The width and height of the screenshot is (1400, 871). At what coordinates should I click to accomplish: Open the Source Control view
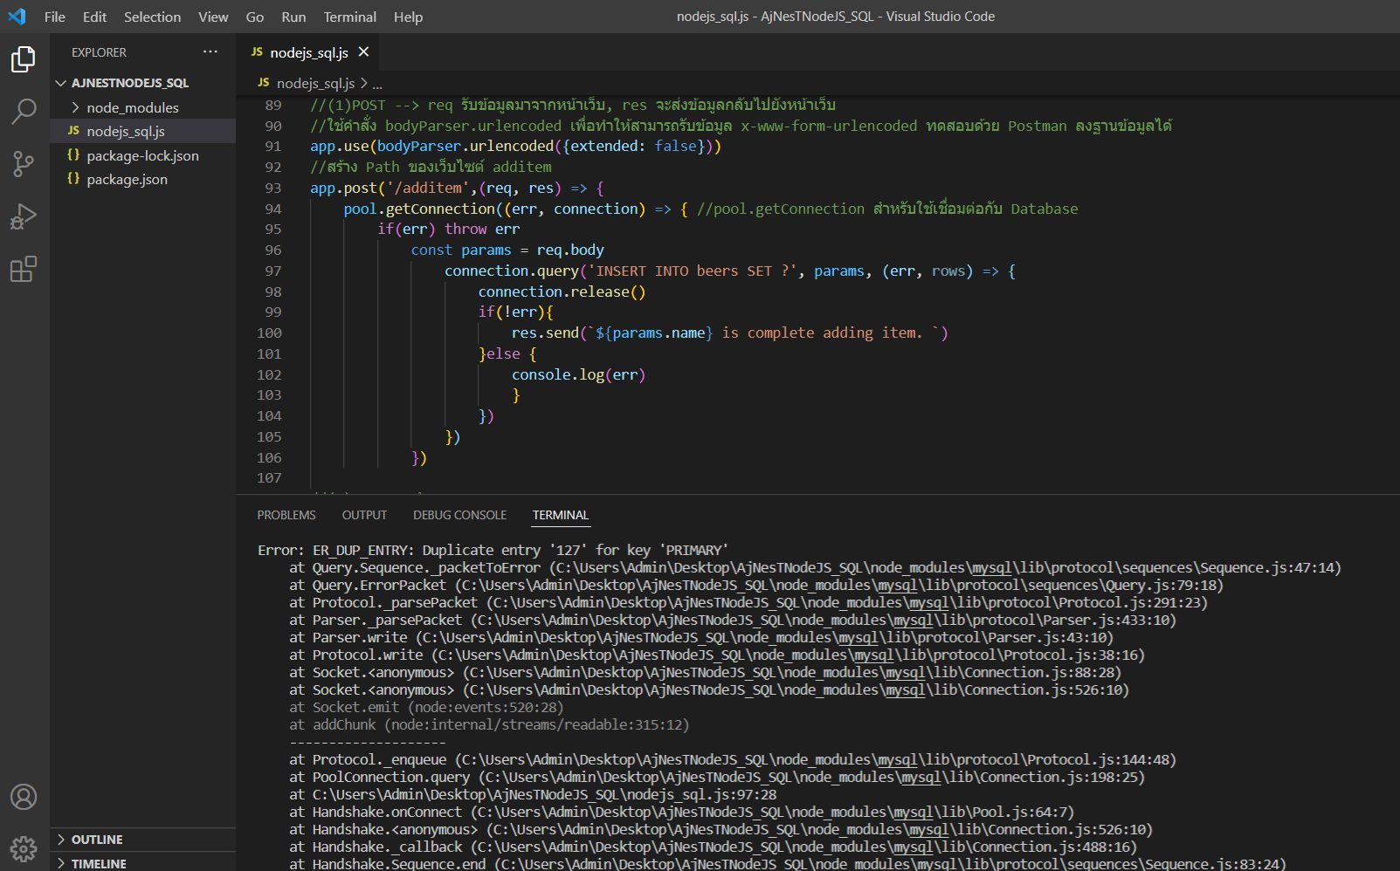tap(24, 163)
